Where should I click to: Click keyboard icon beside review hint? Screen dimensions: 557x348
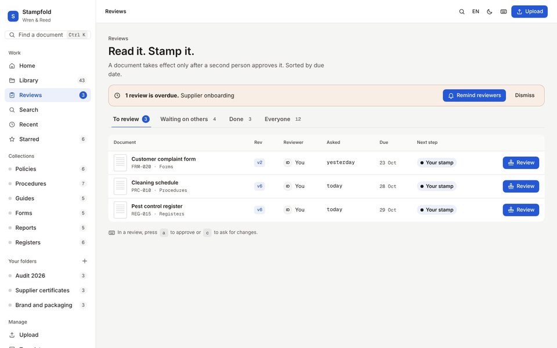click(x=111, y=233)
